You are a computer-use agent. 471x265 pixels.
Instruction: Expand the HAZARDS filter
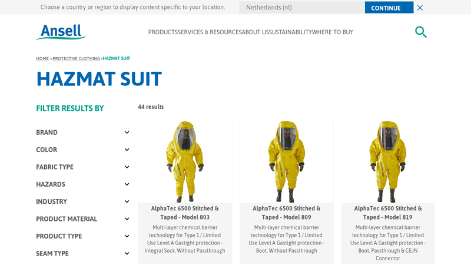point(82,184)
